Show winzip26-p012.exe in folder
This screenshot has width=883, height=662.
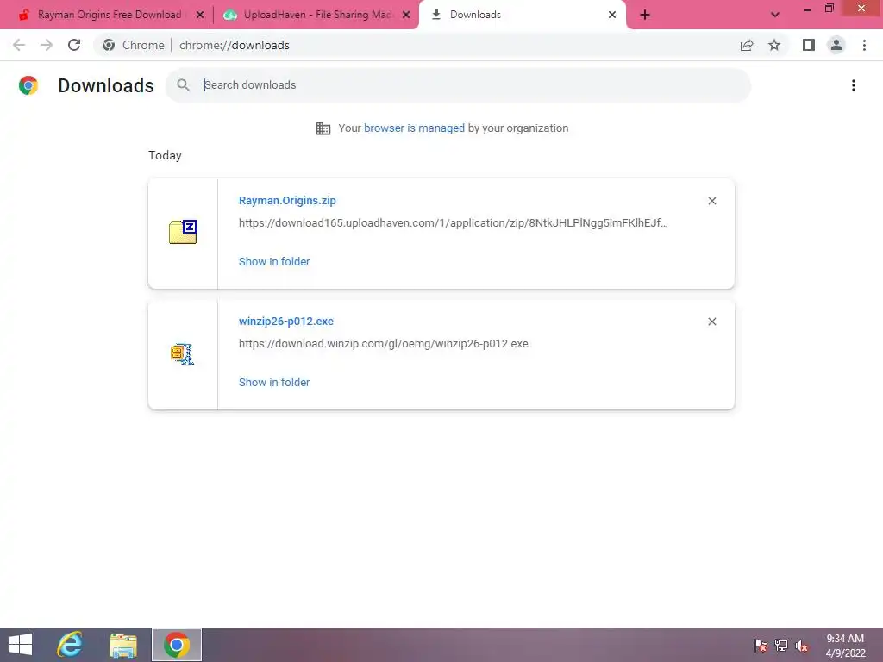point(274,382)
